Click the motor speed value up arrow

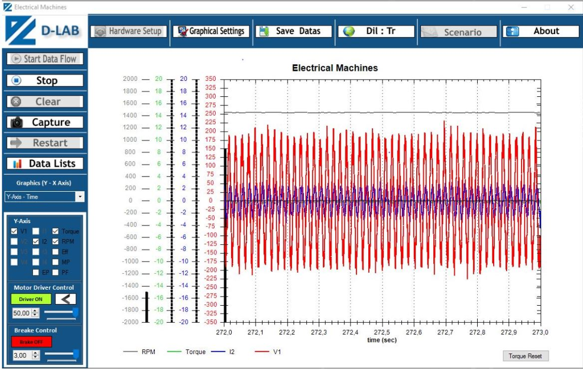point(34,310)
